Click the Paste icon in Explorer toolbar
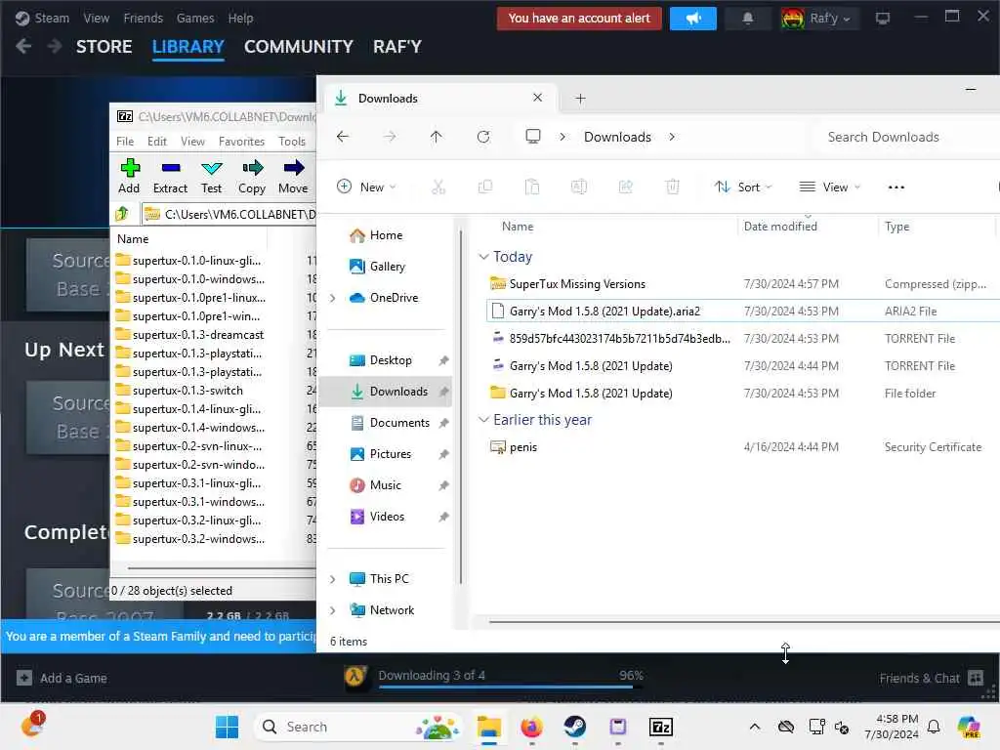Image resolution: width=1000 pixels, height=750 pixels. 532,187
